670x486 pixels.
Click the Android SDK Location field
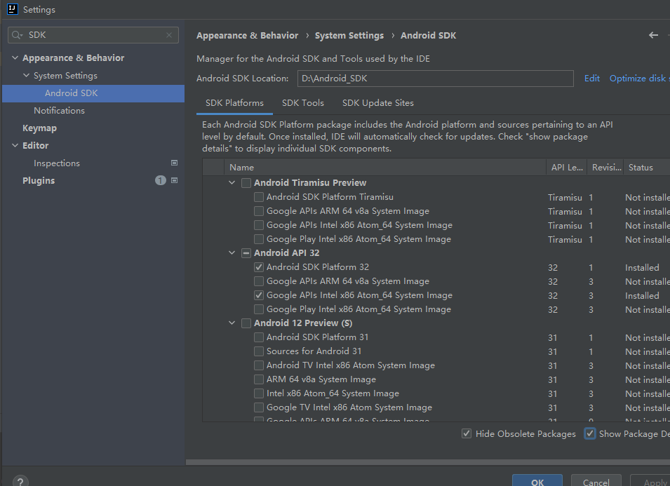(435, 79)
